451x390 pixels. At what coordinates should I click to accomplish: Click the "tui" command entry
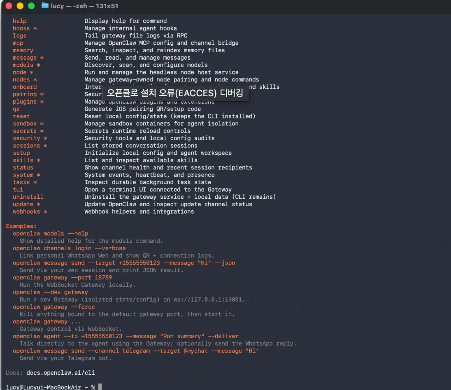(x=18, y=190)
